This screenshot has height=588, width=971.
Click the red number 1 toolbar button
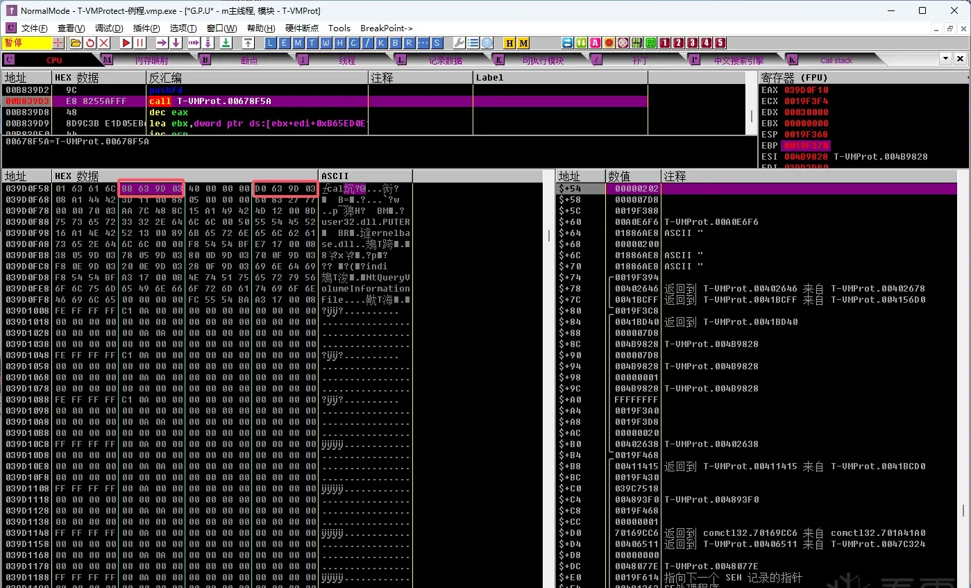click(x=665, y=43)
